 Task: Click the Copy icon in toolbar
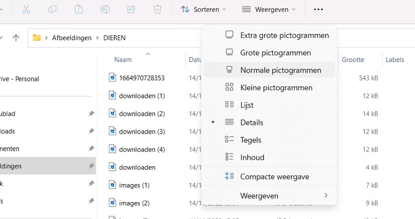(x=52, y=9)
